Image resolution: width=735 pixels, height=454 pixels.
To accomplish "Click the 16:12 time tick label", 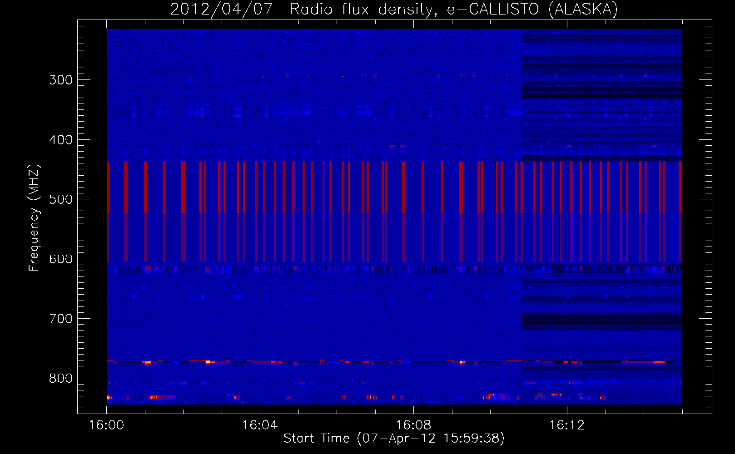I will pyautogui.click(x=567, y=425).
